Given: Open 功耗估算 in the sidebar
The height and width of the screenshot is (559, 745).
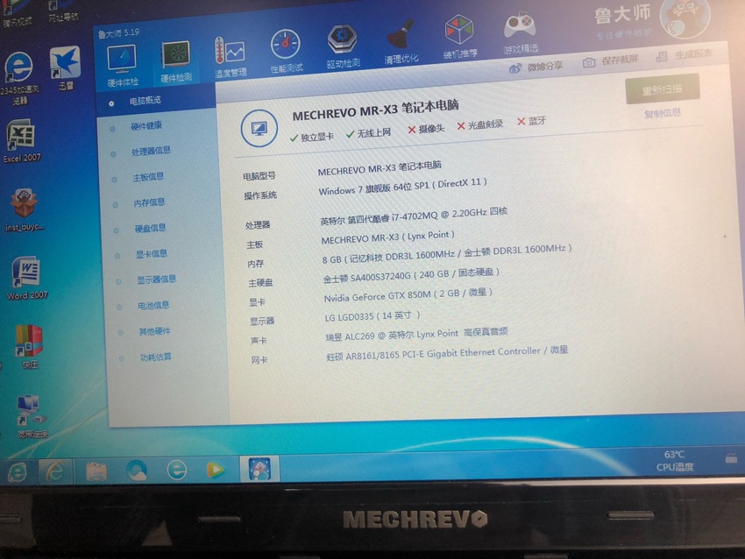Looking at the screenshot, I should [156, 357].
